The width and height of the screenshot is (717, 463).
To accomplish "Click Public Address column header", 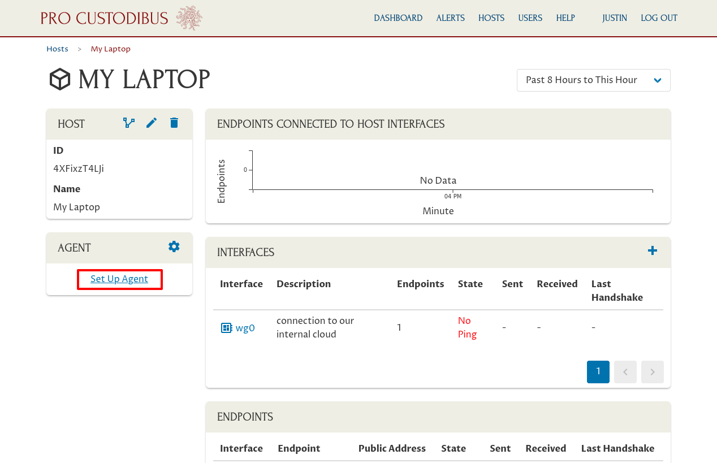I will 392,448.
